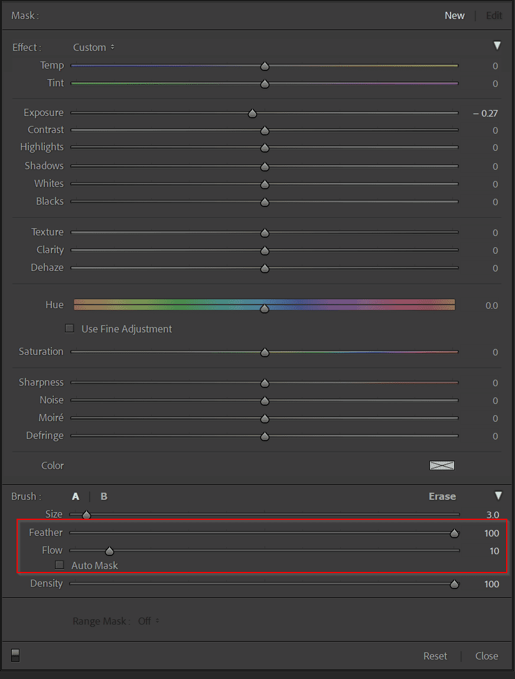515x679 pixels.
Task: Enable Use Fine Adjustment
Action: (x=69, y=328)
